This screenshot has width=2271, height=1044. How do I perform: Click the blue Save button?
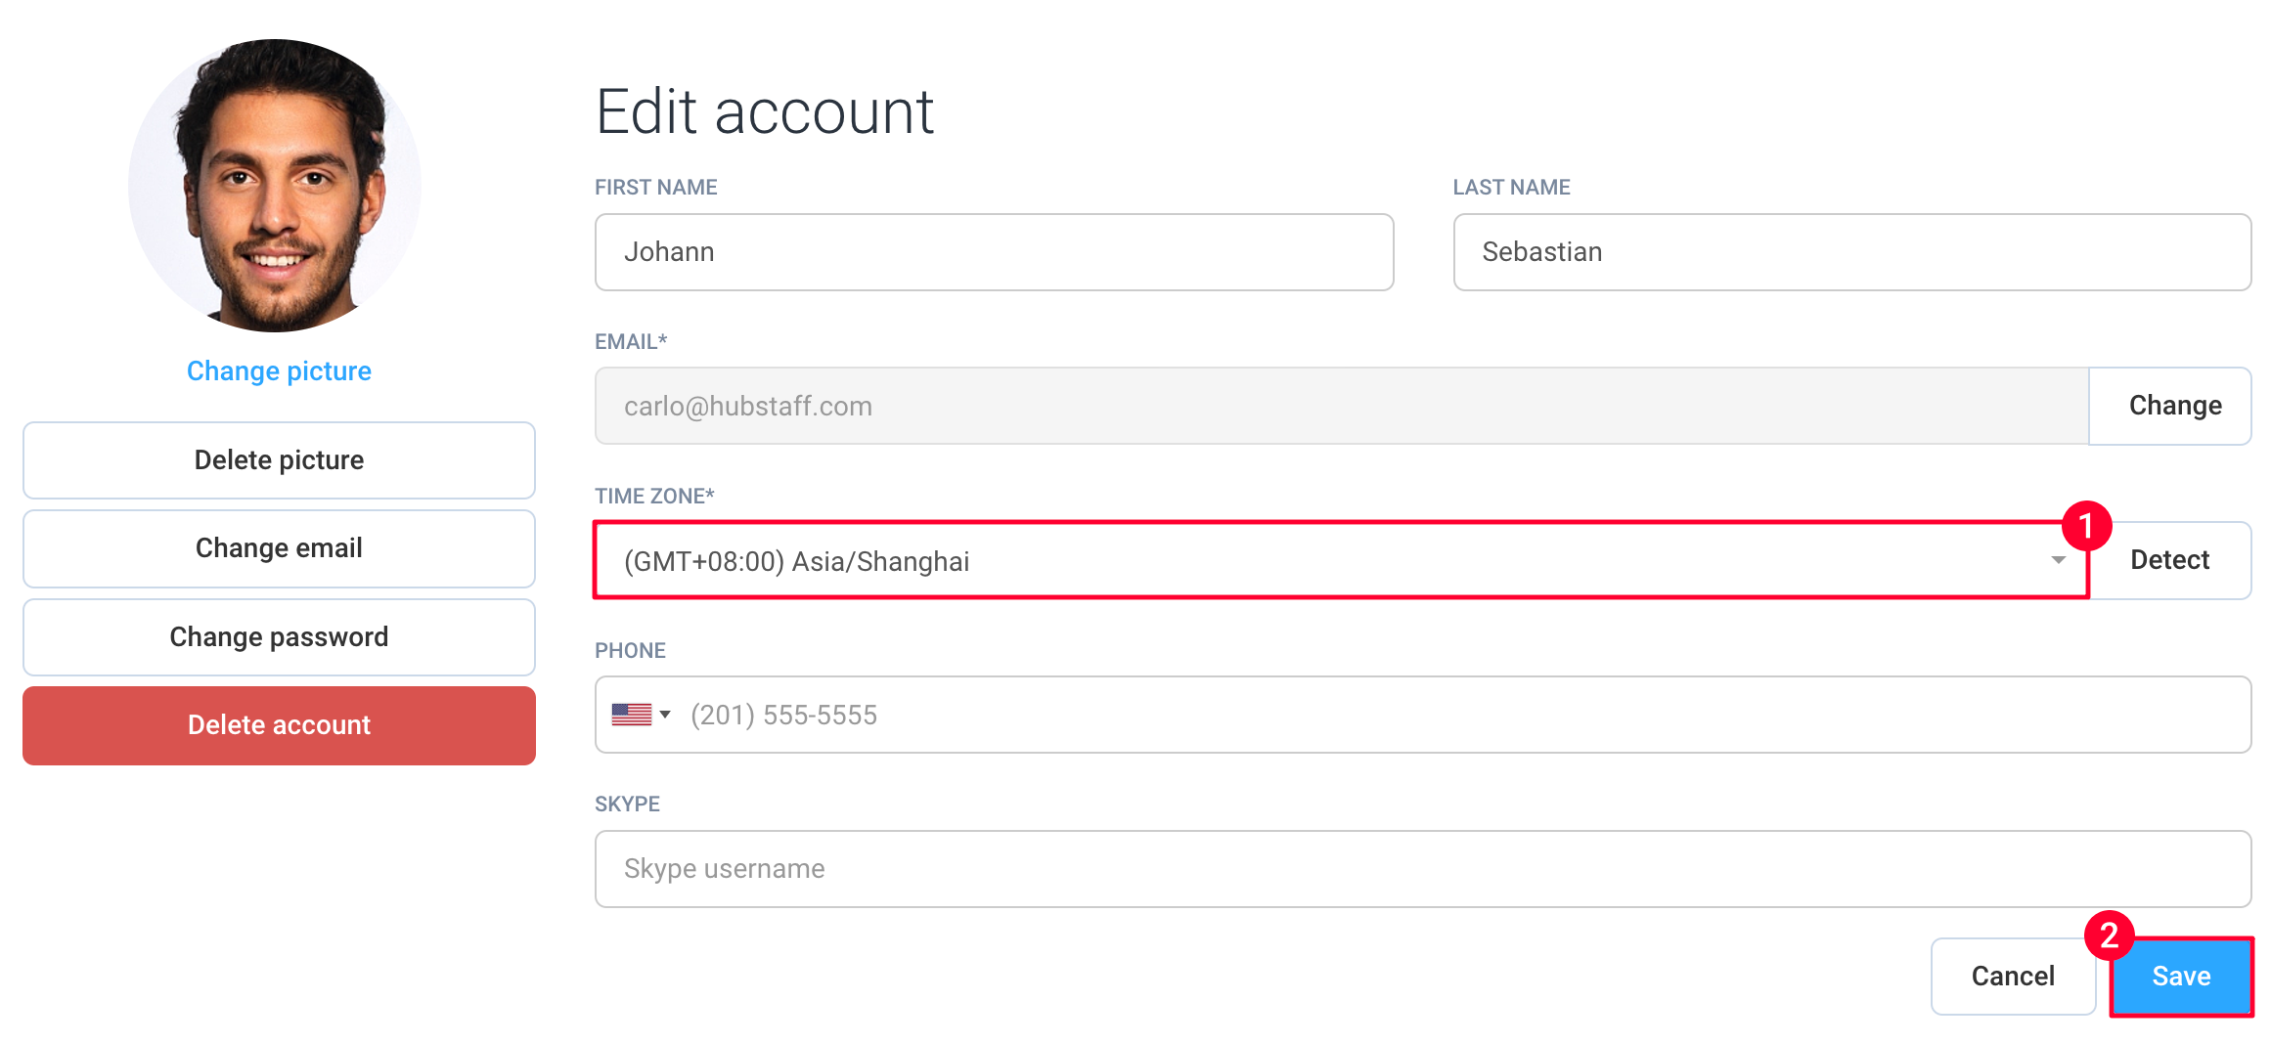[2181, 977]
